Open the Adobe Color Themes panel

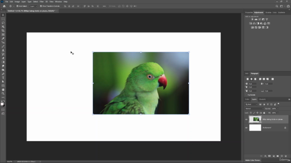253,160
